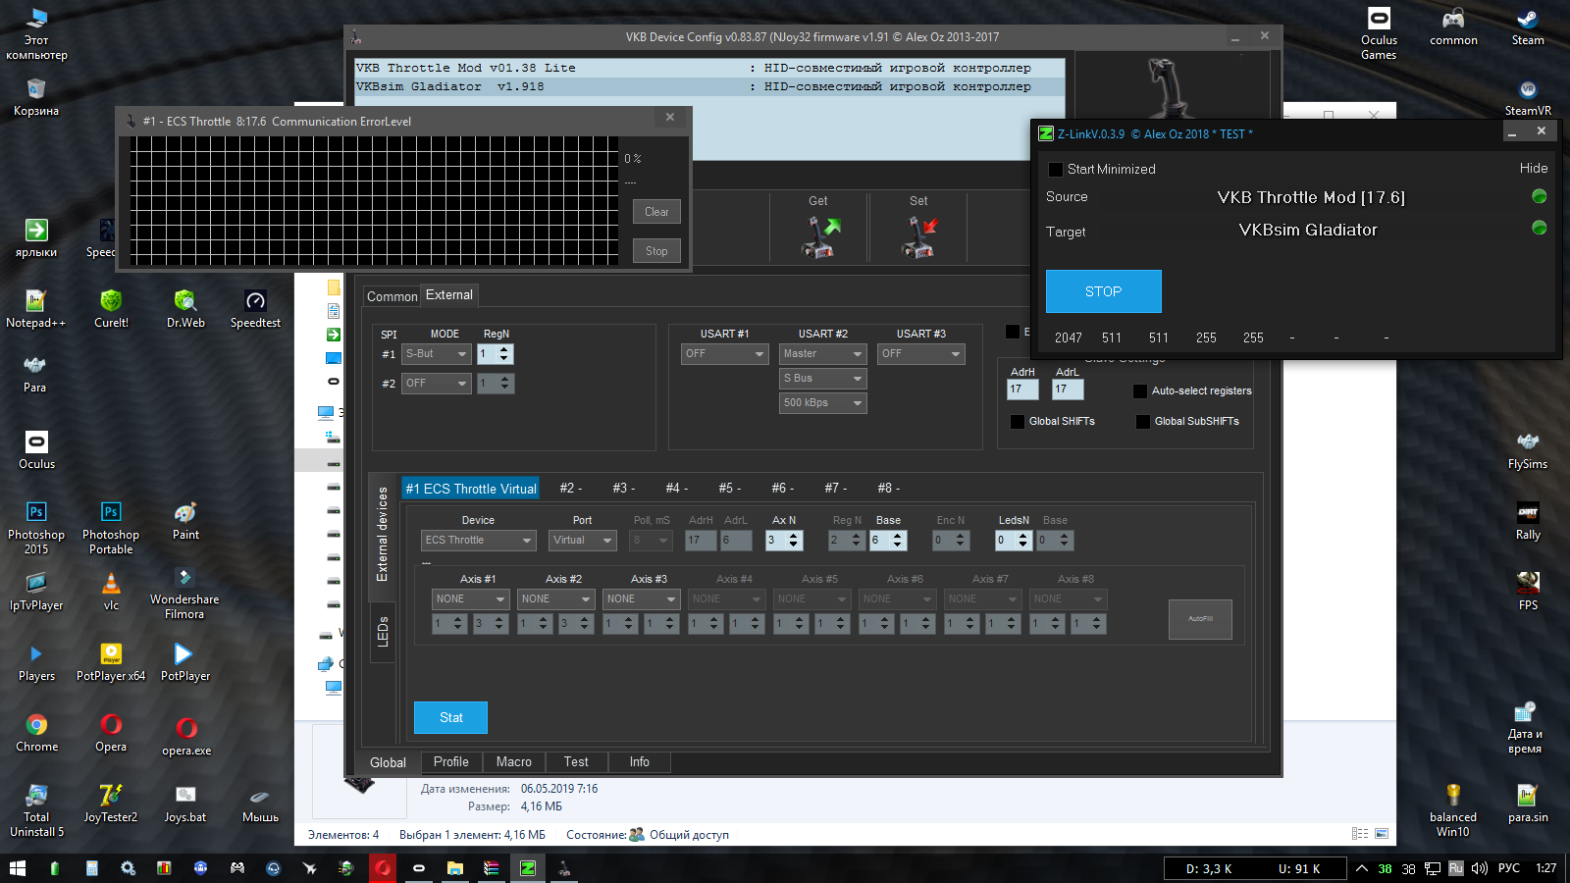This screenshot has height=883, width=1570.
Task: Open the 500 kBps baud rate dropdown
Action: click(x=822, y=403)
